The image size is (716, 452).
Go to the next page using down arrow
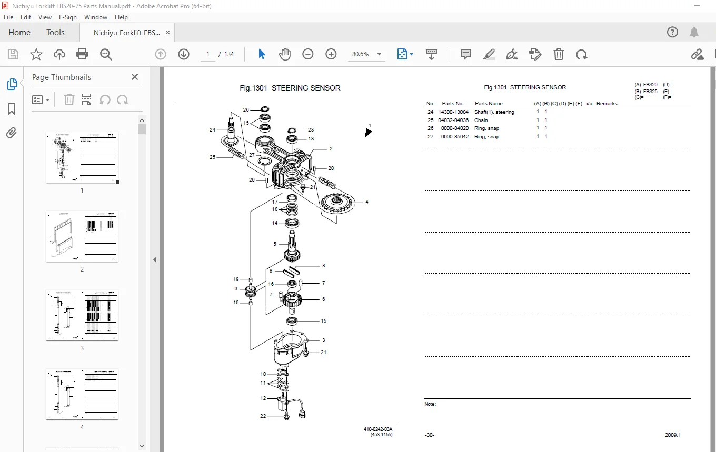coord(184,54)
